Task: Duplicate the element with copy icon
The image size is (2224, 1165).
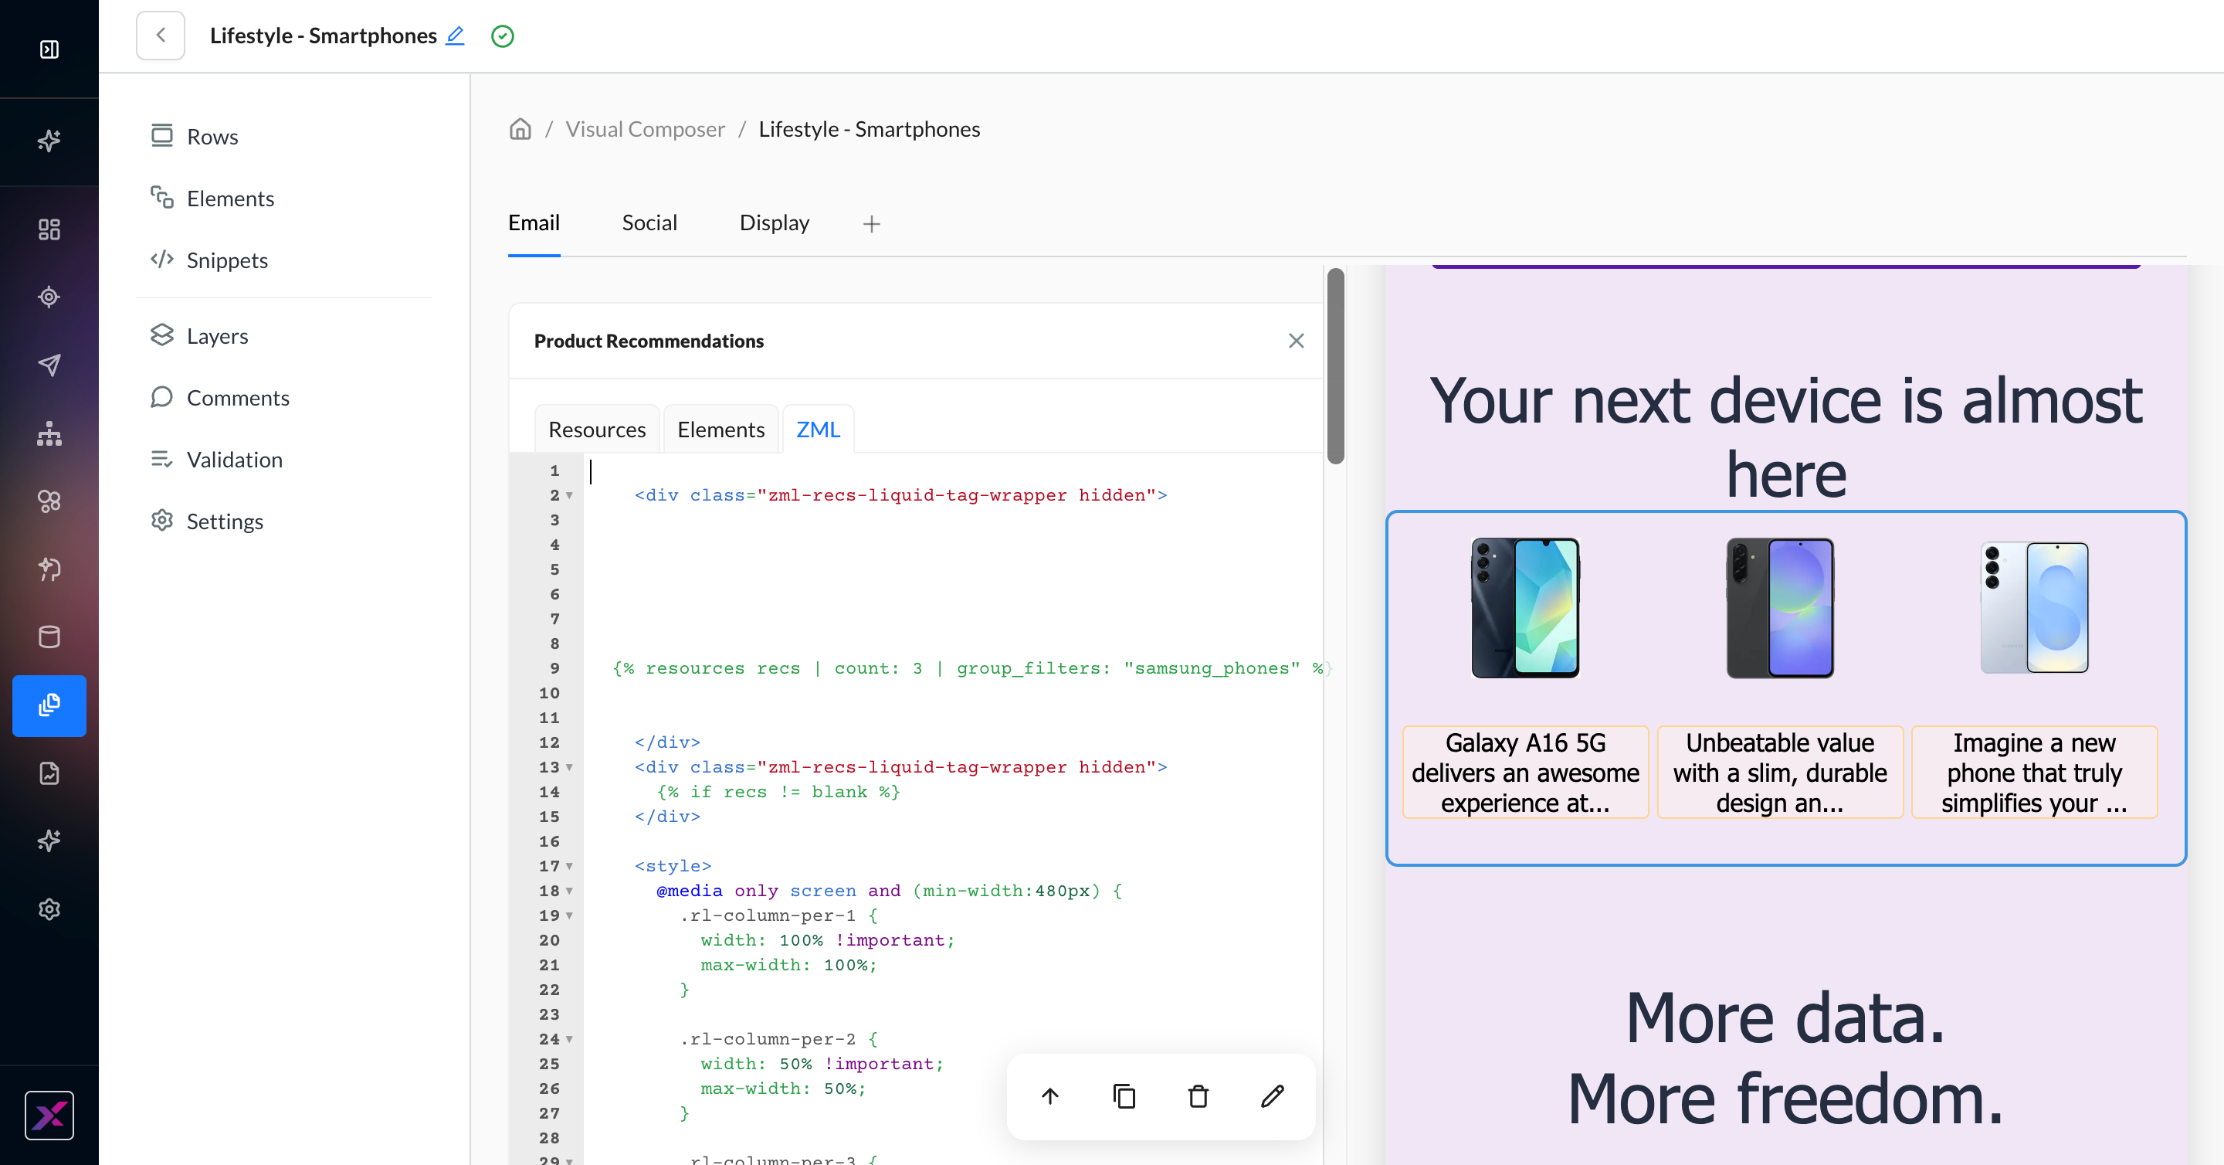Action: 1124,1097
